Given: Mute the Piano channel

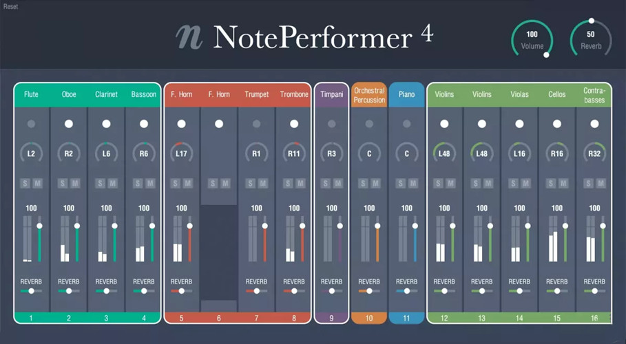Looking at the screenshot, I should coord(413,183).
